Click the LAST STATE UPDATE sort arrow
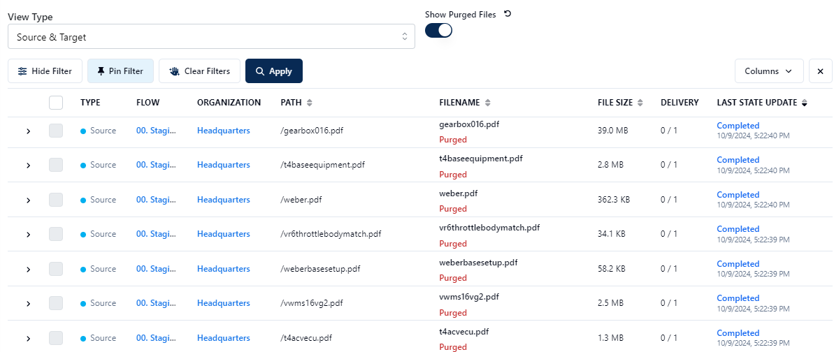The width and height of the screenshot is (834, 352). pos(804,103)
